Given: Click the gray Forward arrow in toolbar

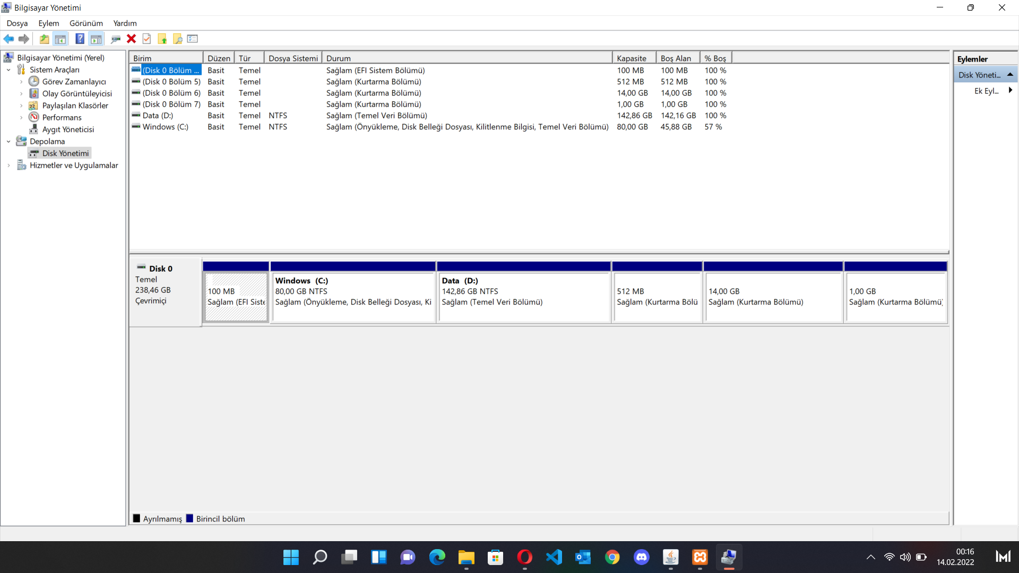Looking at the screenshot, I should [x=24, y=39].
